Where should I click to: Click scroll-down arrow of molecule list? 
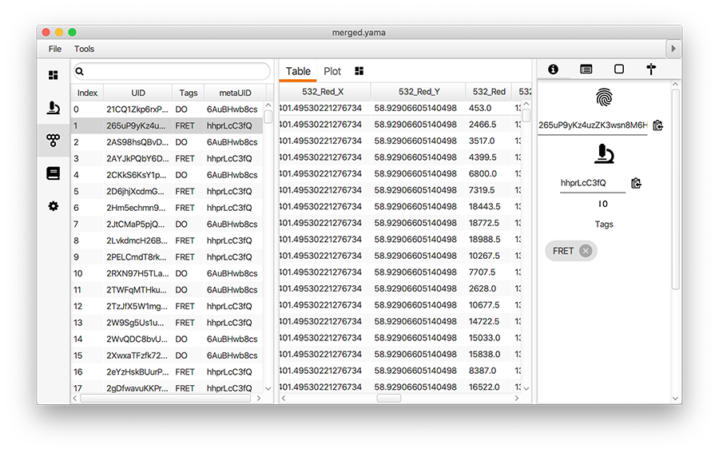[268, 388]
